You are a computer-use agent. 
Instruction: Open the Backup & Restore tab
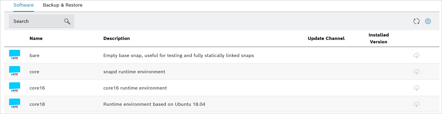[63, 5]
